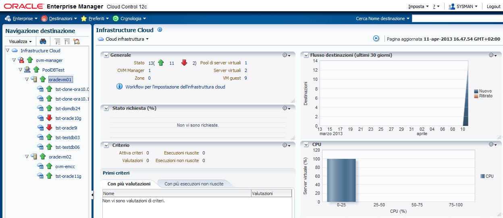
Task: Select tst-testdb06 in the navigation tree
Action: coord(68,147)
